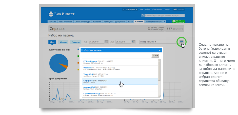The height and width of the screenshot is (115, 238).
Task: Click the search field in the client dialog
Action: 116,55
